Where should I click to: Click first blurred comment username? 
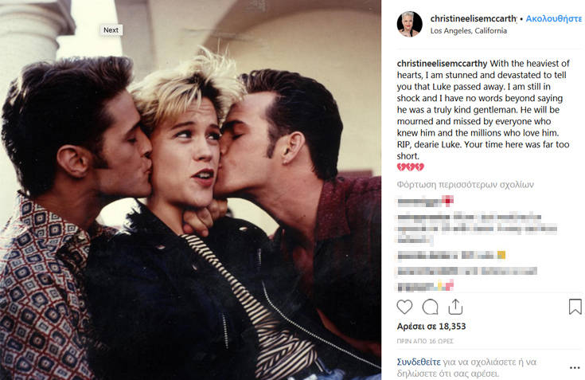point(419,202)
